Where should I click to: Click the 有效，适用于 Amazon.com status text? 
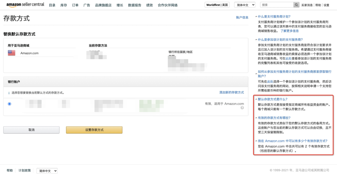(x=224, y=104)
